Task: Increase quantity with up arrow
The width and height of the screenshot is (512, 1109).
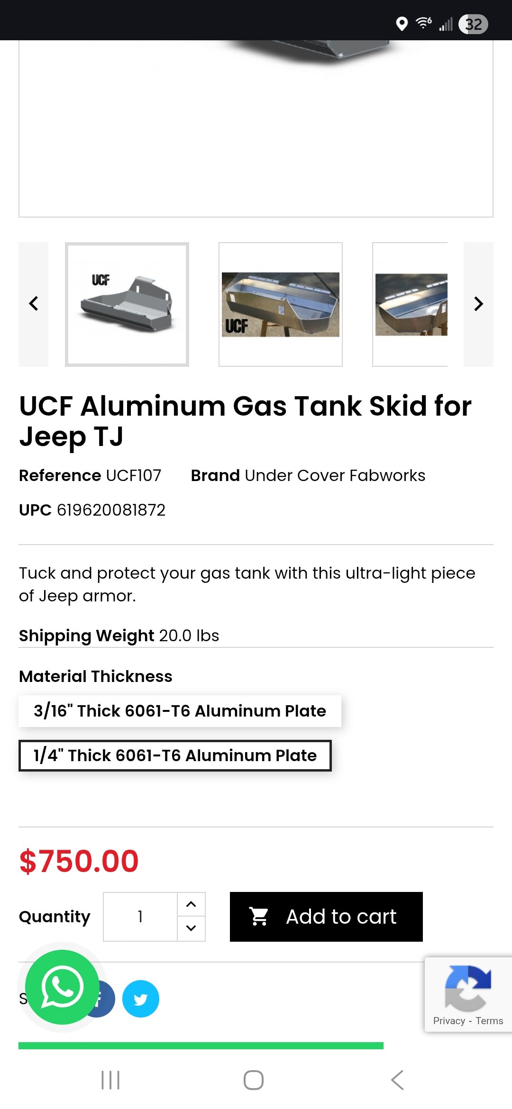Action: click(x=191, y=904)
